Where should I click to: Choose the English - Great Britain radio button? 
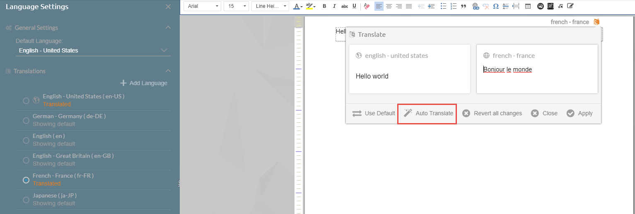click(x=26, y=160)
